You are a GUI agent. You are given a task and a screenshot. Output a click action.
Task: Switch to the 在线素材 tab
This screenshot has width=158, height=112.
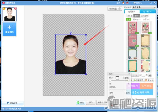point(132,12)
